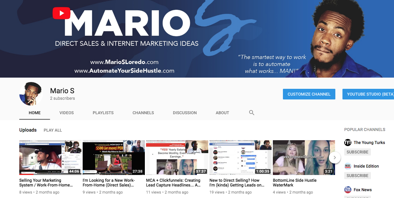The width and height of the screenshot is (394, 198).
Task: Click the 'Mario S' channel name text
Action: 62,91
